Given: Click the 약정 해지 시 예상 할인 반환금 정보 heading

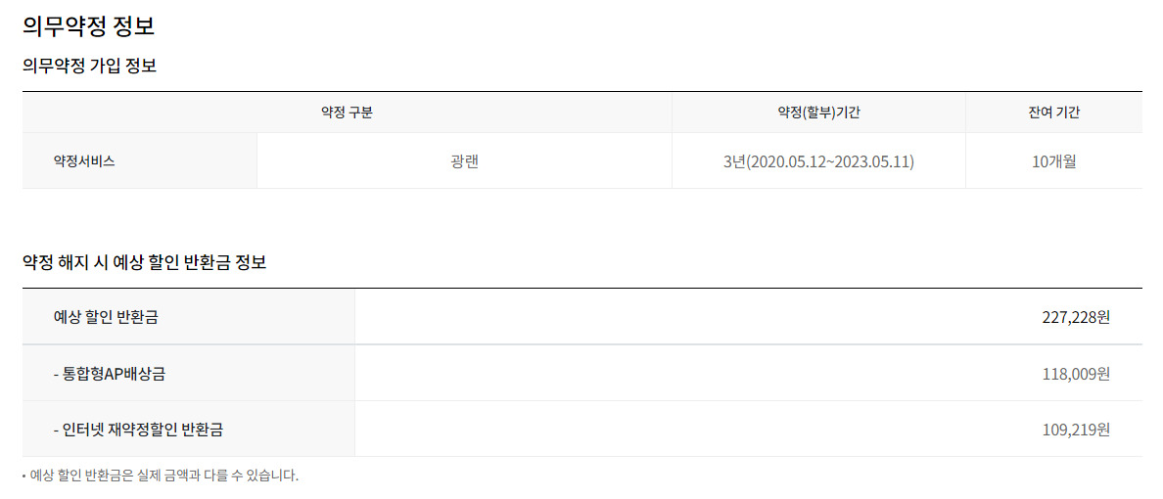Looking at the screenshot, I should tap(144, 263).
